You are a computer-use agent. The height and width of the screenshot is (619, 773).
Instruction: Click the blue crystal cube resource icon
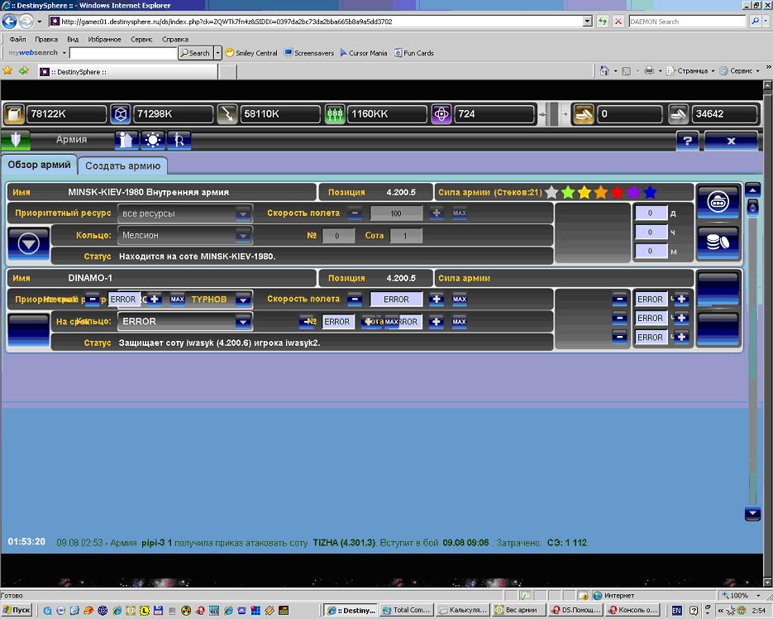pyautogui.click(x=121, y=113)
